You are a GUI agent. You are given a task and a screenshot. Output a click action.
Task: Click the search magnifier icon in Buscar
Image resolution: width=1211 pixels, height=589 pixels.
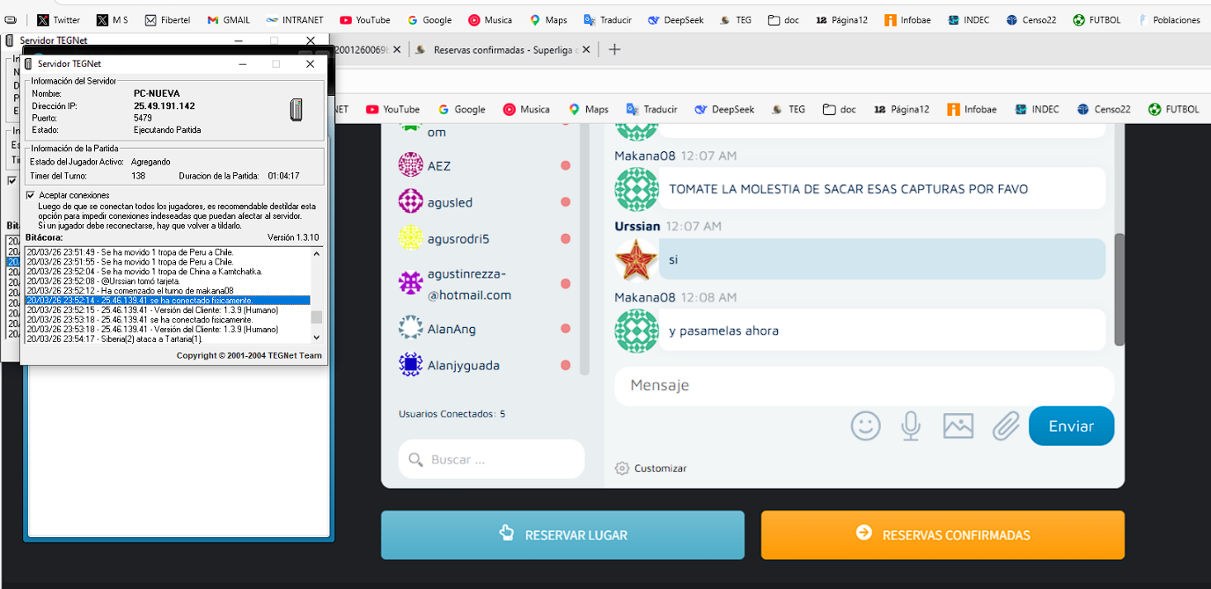click(415, 460)
